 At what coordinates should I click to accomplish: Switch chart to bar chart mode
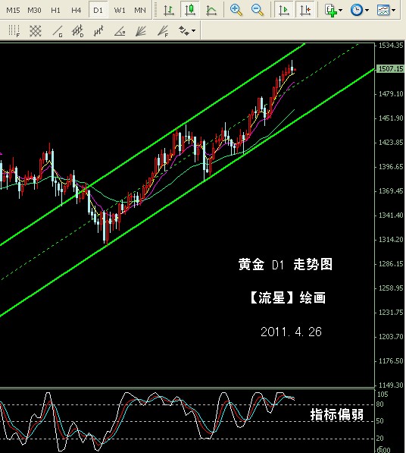[x=169, y=10]
